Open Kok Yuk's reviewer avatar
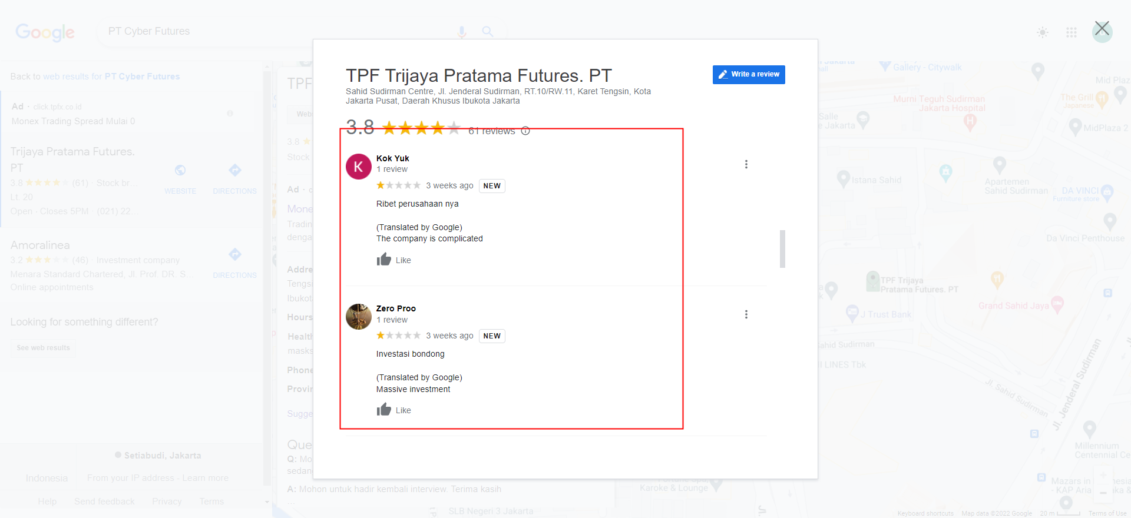Screen dimensions: 1131x518 pos(358,167)
